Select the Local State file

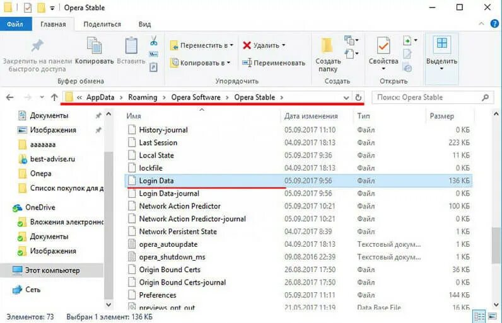pyautogui.click(x=298, y=156)
